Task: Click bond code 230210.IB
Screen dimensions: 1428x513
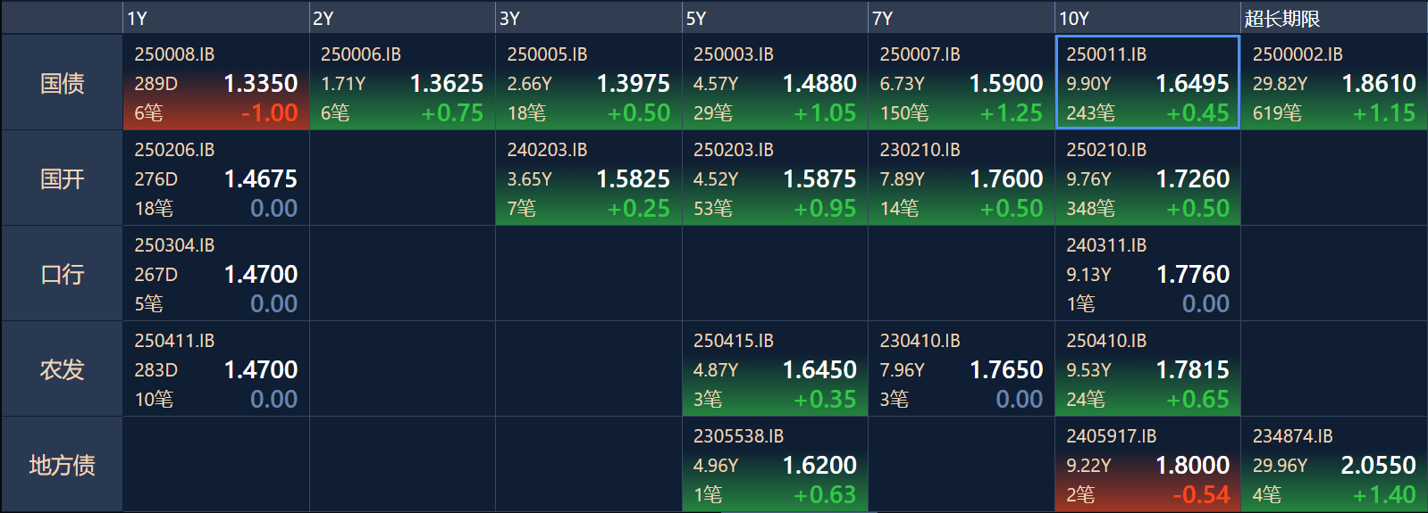Action: pyautogui.click(x=920, y=150)
